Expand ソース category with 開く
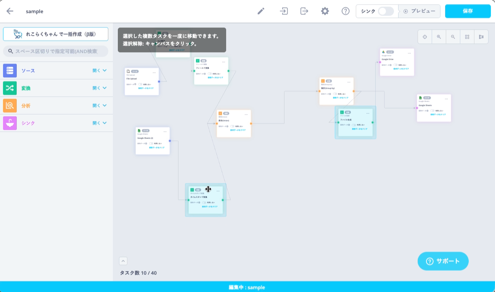Viewport: 495px width, 292px height. [x=100, y=70]
